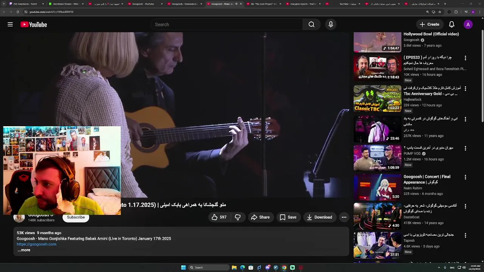Open Microsoft Edge from taskbar
Image resolution: width=484 pixels, height=272 pixels.
(242, 267)
